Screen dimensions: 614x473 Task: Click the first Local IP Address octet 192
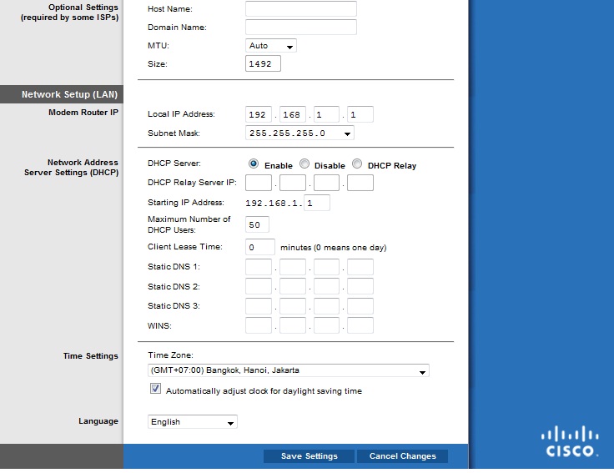259,114
